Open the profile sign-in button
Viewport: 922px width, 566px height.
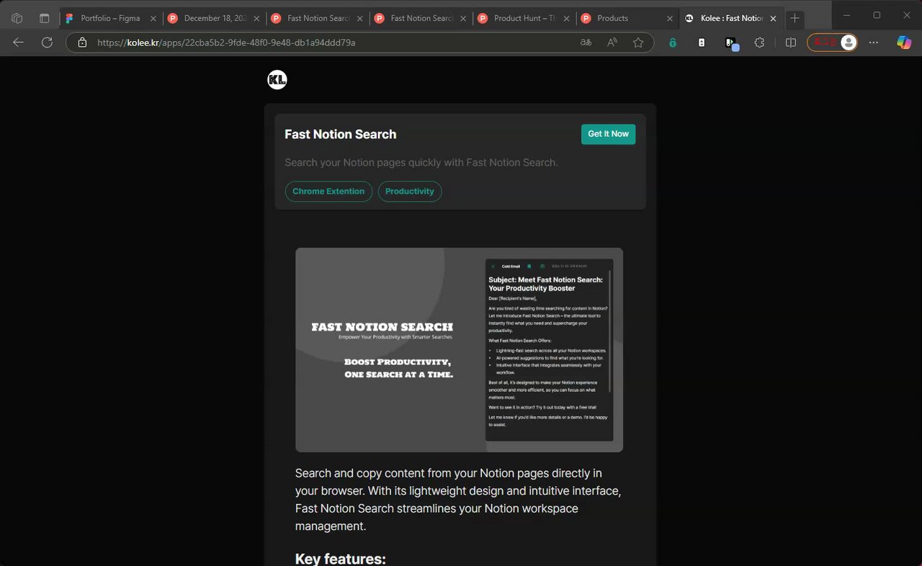point(833,42)
